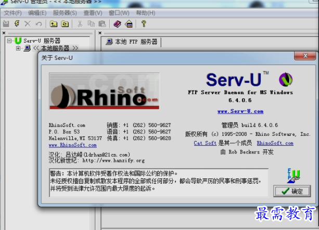
Task: Click the copyright warning text box
Action: (x=159, y=183)
